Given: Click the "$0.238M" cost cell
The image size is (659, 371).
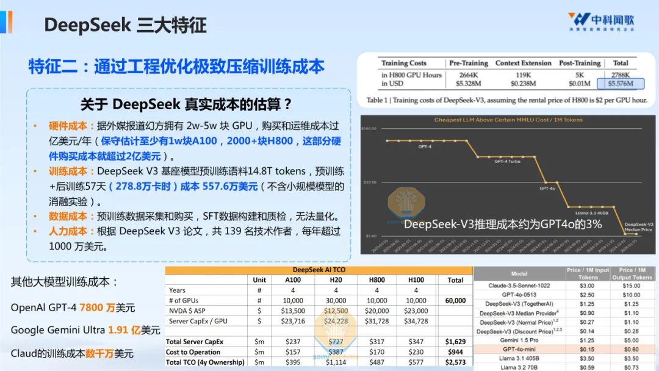Looking at the screenshot, I should [524, 84].
